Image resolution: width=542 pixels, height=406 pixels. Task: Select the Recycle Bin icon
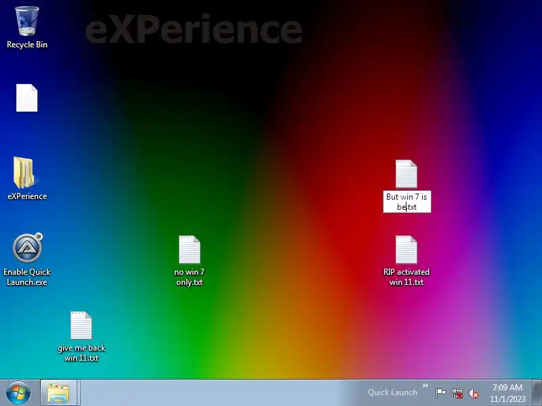coord(27,21)
